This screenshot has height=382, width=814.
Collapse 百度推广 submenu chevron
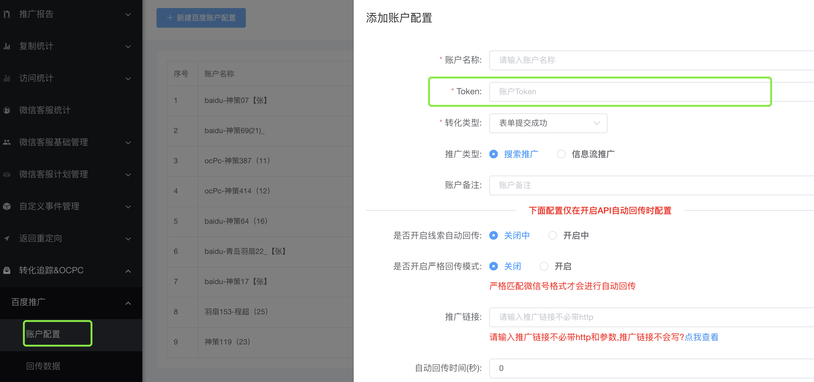click(x=128, y=303)
